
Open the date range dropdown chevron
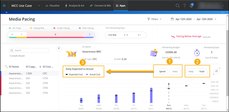click(215, 19)
